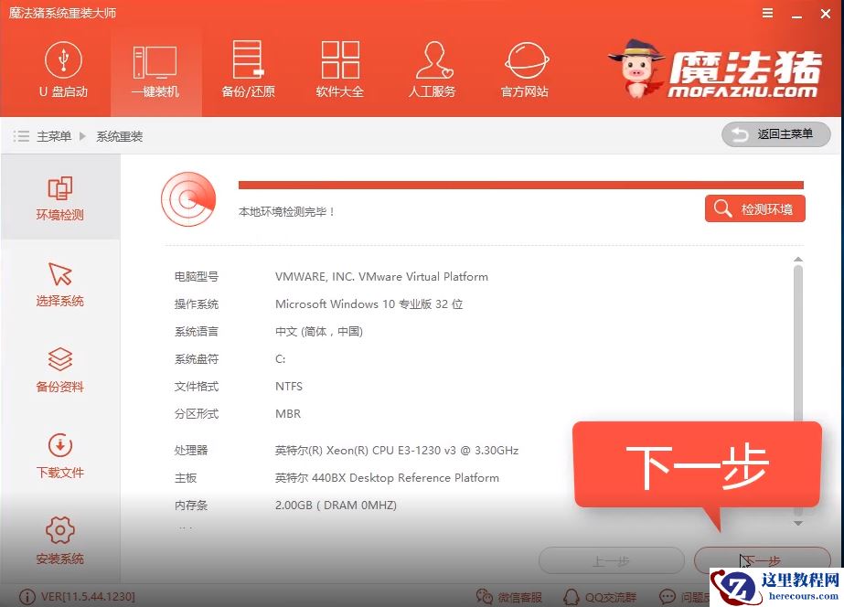The image size is (844, 607).
Task: Click 下一步 to continue
Action: [762, 560]
